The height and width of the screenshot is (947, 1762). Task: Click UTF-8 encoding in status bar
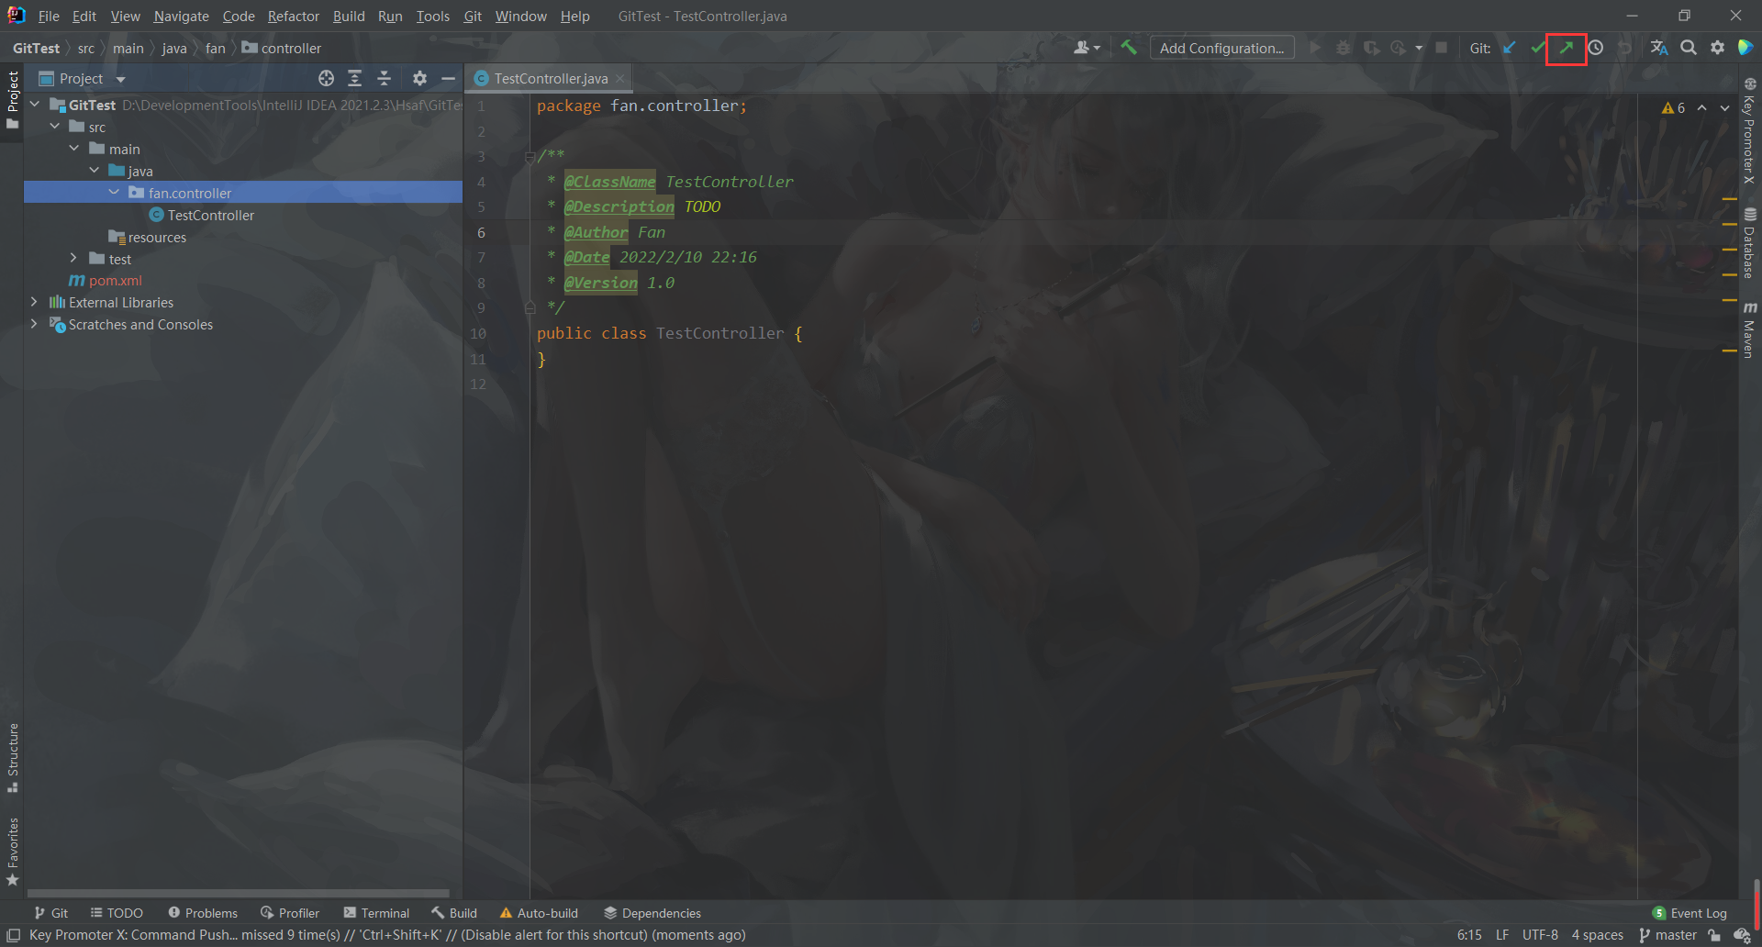pos(1540,935)
